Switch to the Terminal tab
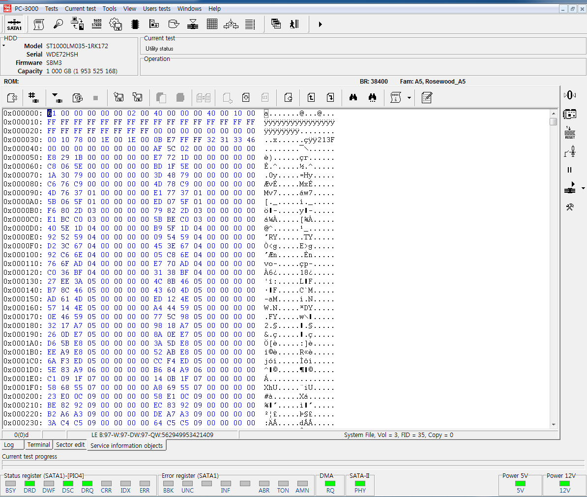 coord(38,444)
